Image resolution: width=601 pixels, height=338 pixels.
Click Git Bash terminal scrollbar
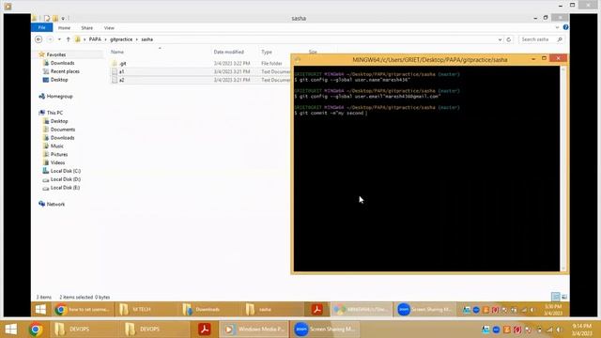pyautogui.click(x=563, y=169)
